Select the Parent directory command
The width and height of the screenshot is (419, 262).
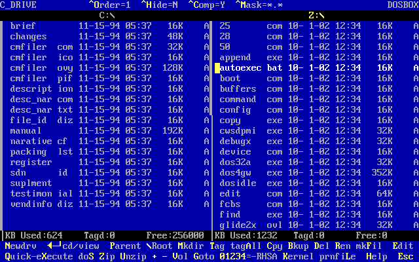click(x=125, y=246)
